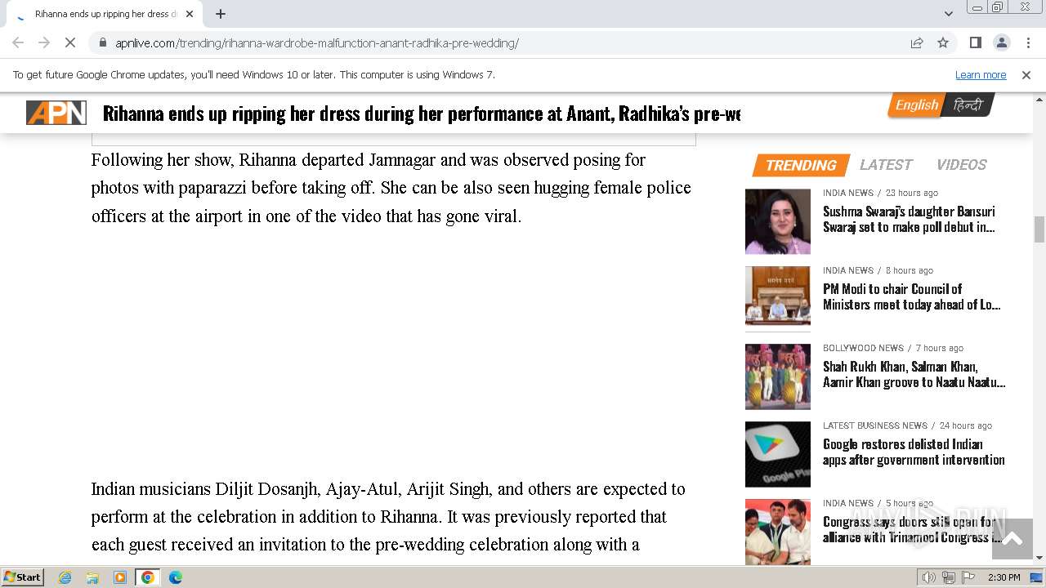Open Congress alliance with Trinamool headline

tap(912, 529)
